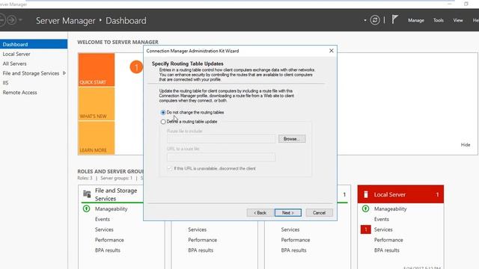Click red Services alert badge in Local Server
479x269 pixels.
tap(366, 229)
